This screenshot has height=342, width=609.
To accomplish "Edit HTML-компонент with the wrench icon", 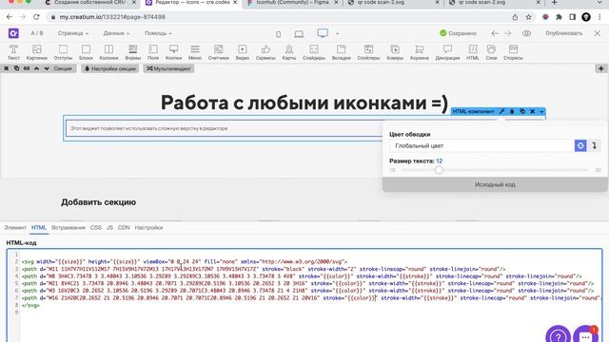I will pyautogui.click(x=501, y=112).
